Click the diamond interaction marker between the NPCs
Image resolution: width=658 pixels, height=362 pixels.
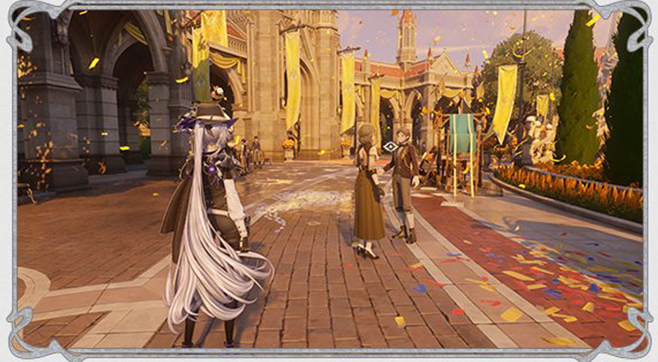click(390, 147)
